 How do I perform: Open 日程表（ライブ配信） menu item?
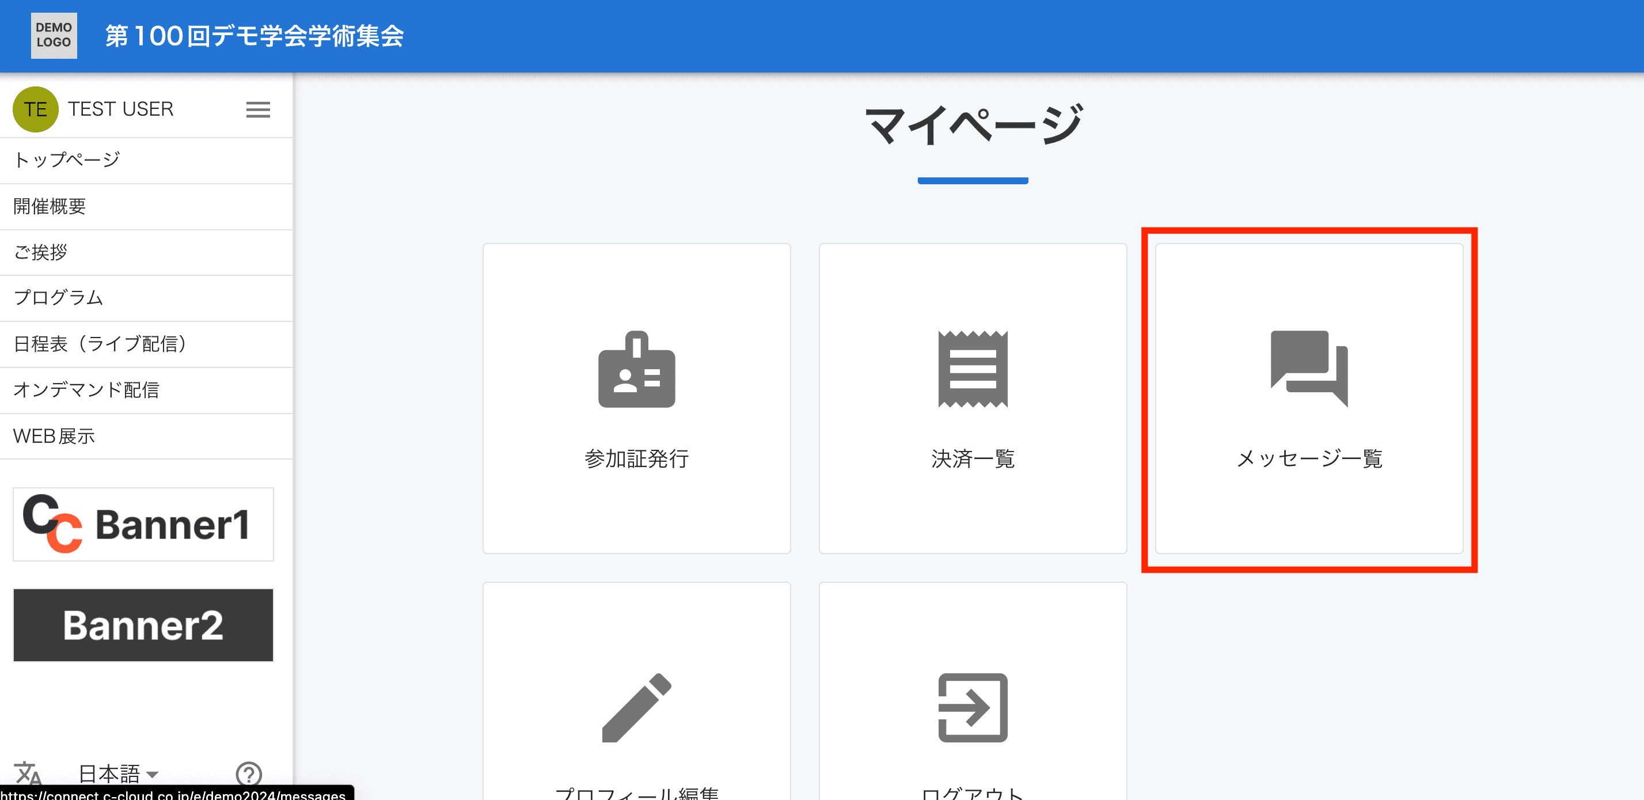pos(146,344)
